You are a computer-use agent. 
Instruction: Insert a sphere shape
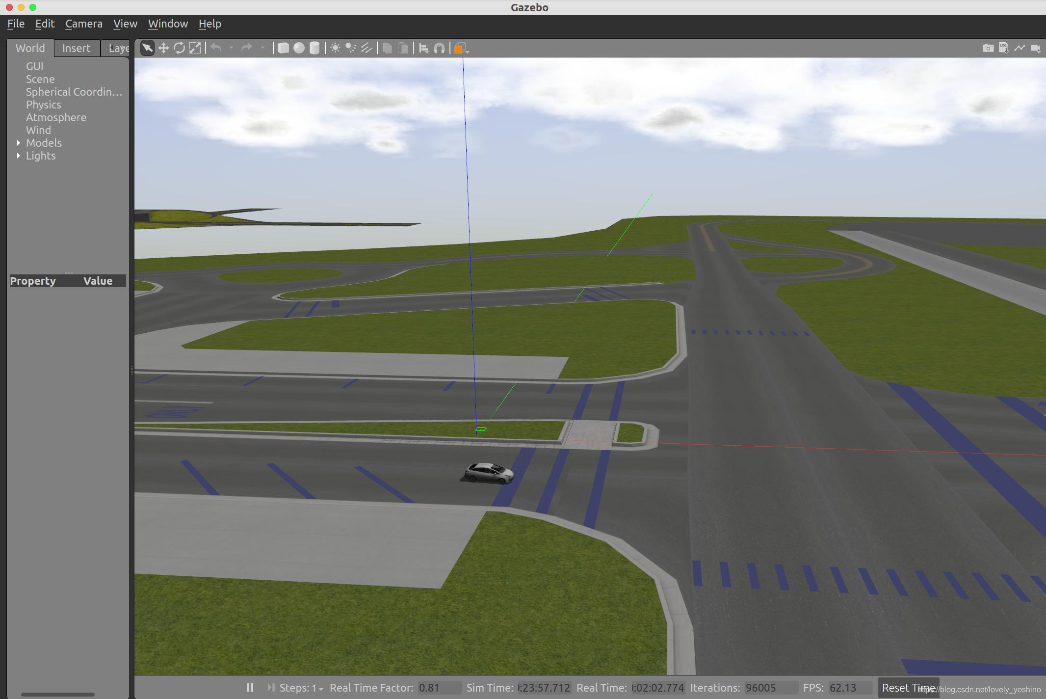pyautogui.click(x=299, y=48)
